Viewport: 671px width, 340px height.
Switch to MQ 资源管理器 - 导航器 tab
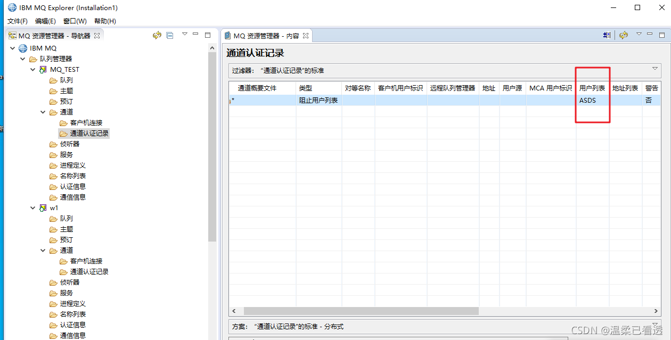54,36
